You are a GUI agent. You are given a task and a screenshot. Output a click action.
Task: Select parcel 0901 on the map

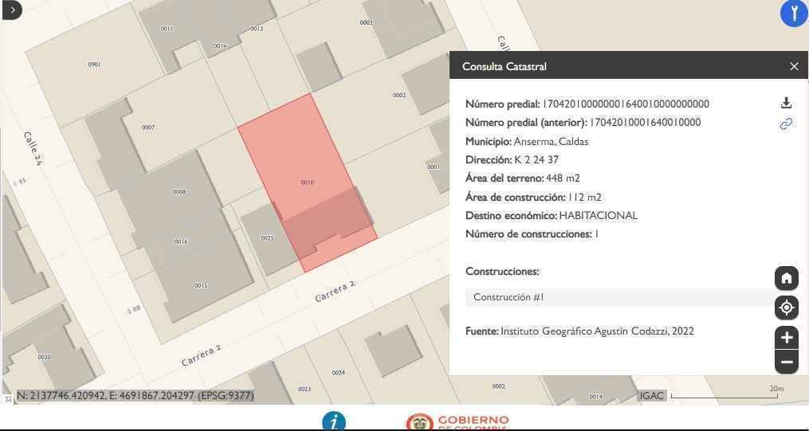(94, 65)
